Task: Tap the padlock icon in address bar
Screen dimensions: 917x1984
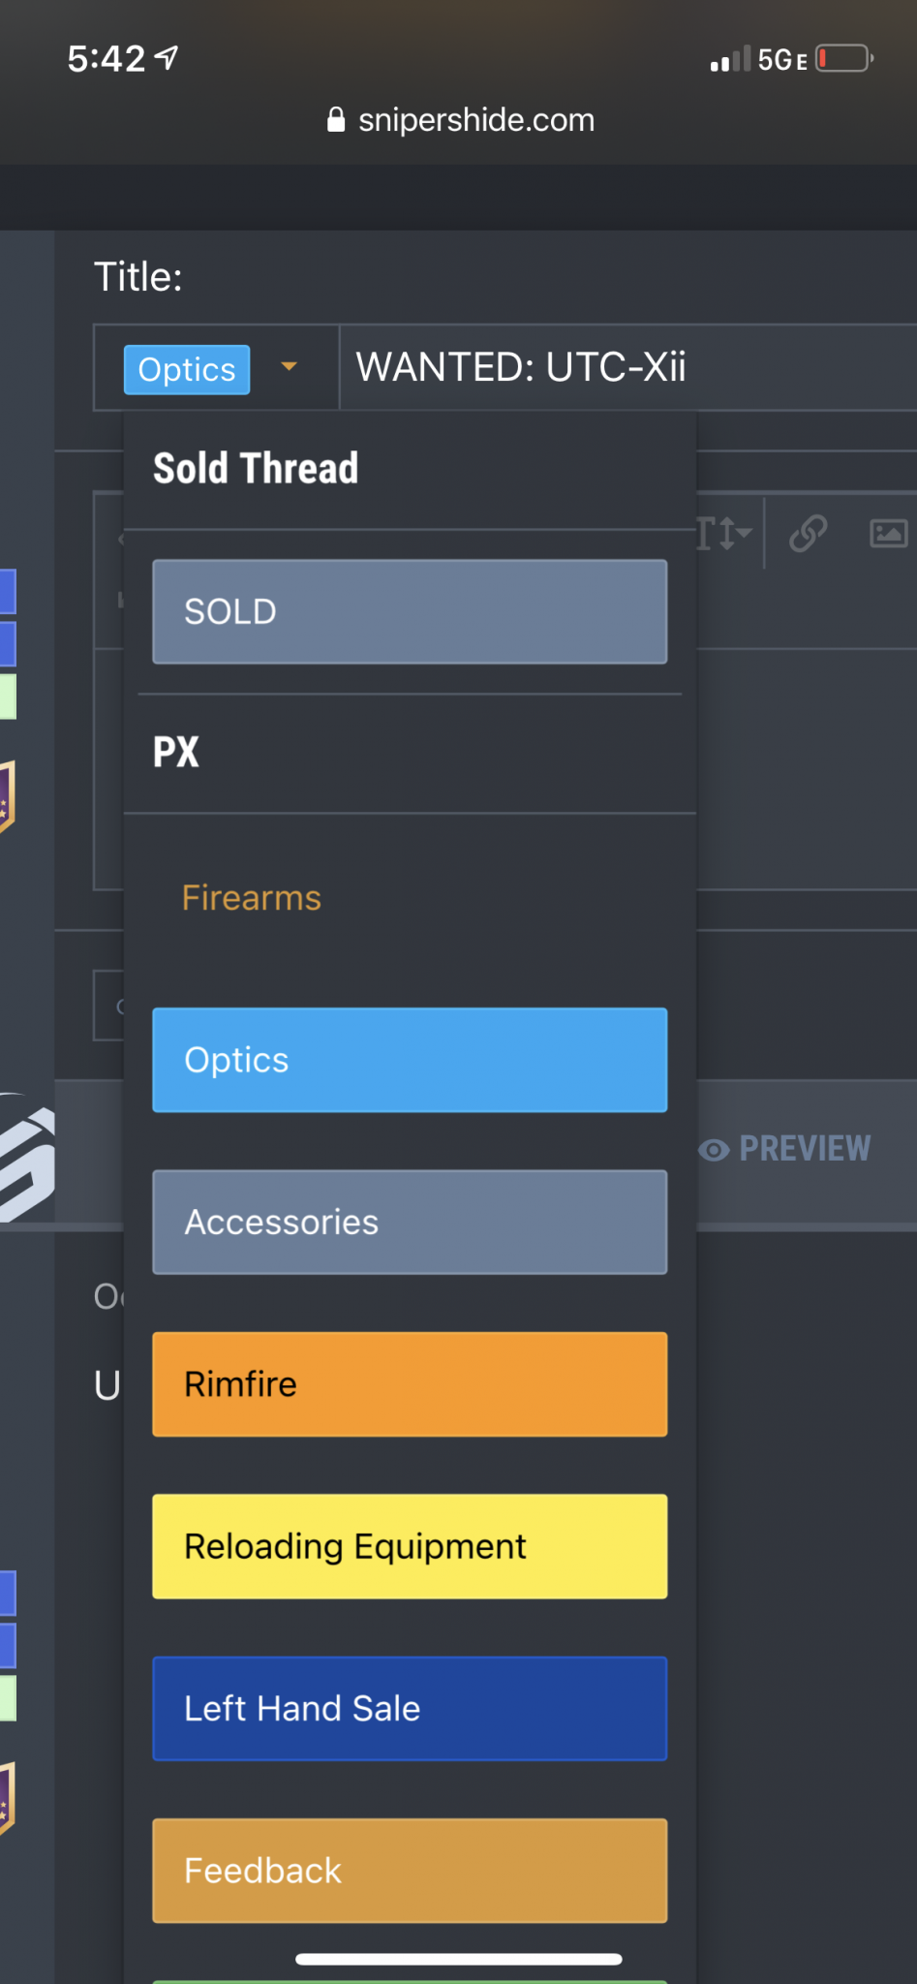Action: point(336,120)
